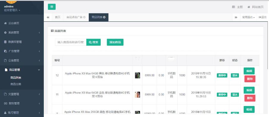
Task: Click the tab scroll-right double arrow
Action: [x=236, y=17]
